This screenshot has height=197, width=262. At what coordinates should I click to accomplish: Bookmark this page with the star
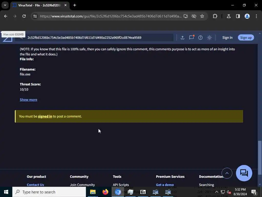pyautogui.click(x=202, y=16)
